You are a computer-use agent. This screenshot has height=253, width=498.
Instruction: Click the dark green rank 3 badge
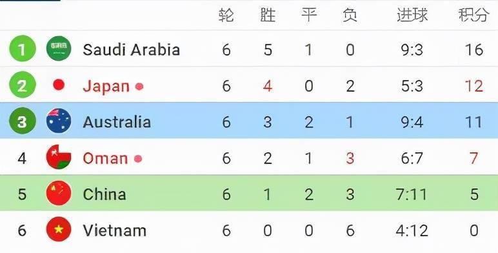point(23,121)
